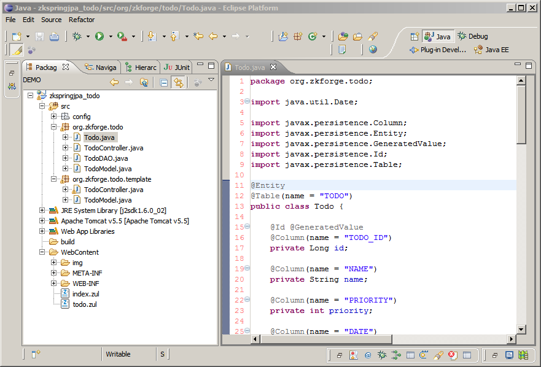Click editor vertical scrollbar down arrow
541x367 pixels.
pyautogui.click(x=521, y=330)
